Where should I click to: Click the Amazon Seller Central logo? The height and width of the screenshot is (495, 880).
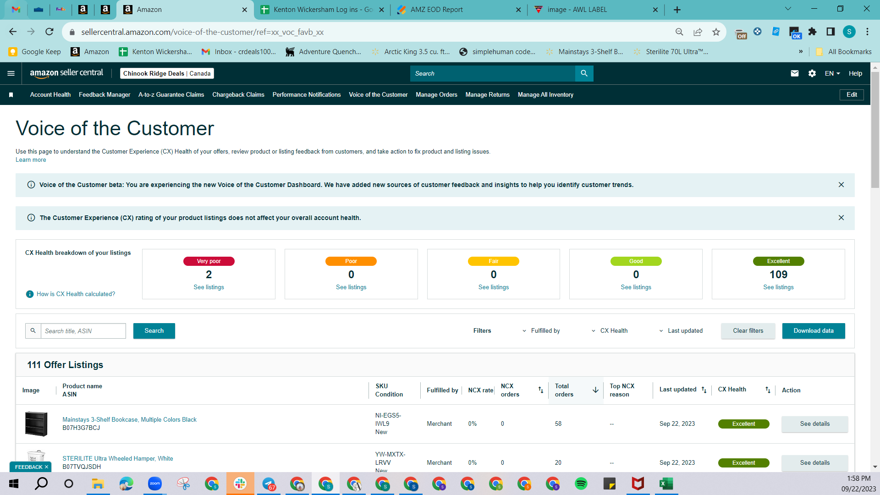point(66,73)
